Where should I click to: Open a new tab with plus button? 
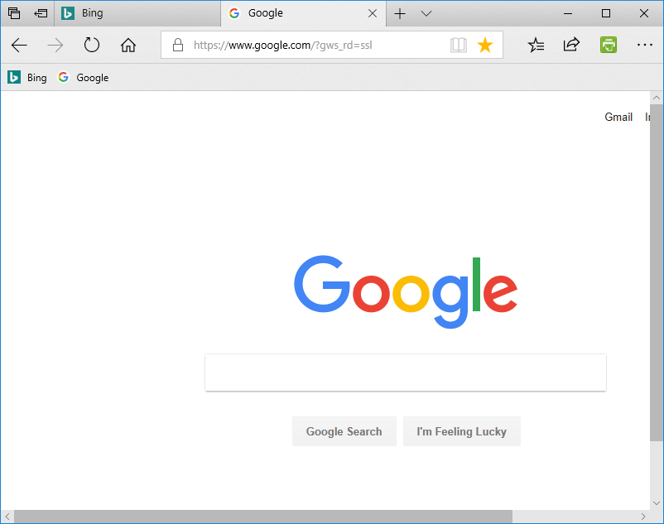tap(400, 13)
